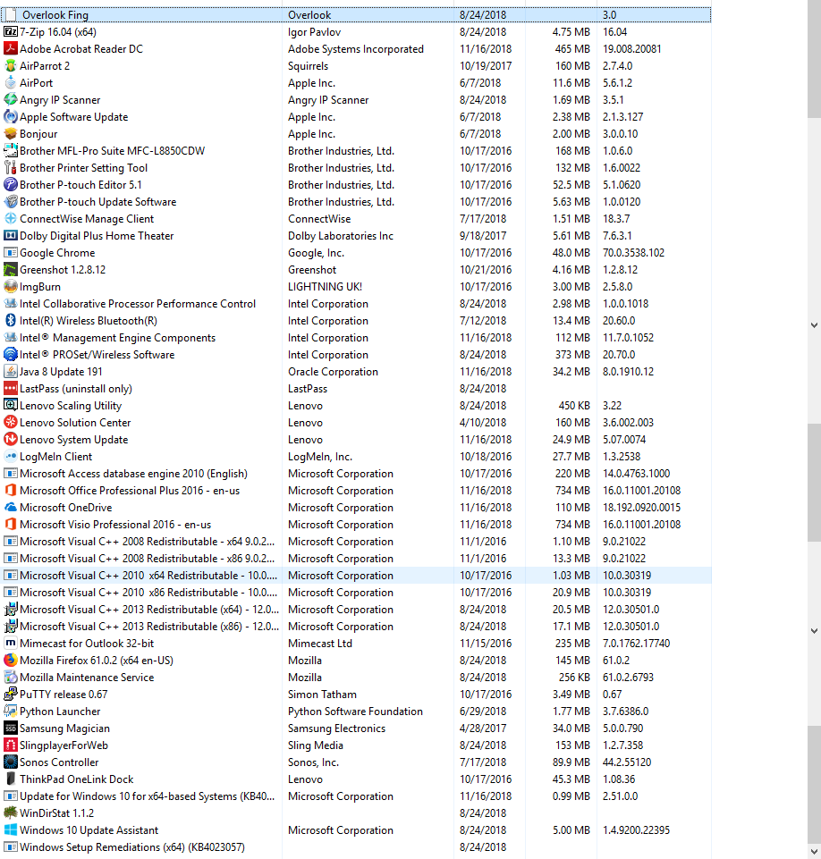
Task: Click the Intel Wireless Bluetooth icon
Action: 11,321
